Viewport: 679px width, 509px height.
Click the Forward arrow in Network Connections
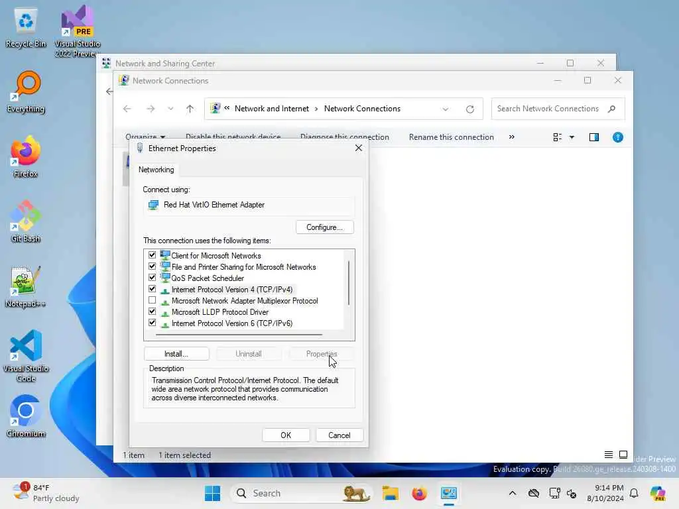point(151,109)
